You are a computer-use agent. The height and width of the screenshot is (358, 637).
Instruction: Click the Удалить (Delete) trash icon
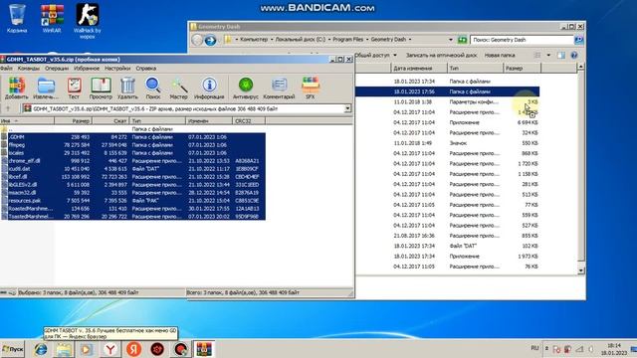(x=127, y=89)
